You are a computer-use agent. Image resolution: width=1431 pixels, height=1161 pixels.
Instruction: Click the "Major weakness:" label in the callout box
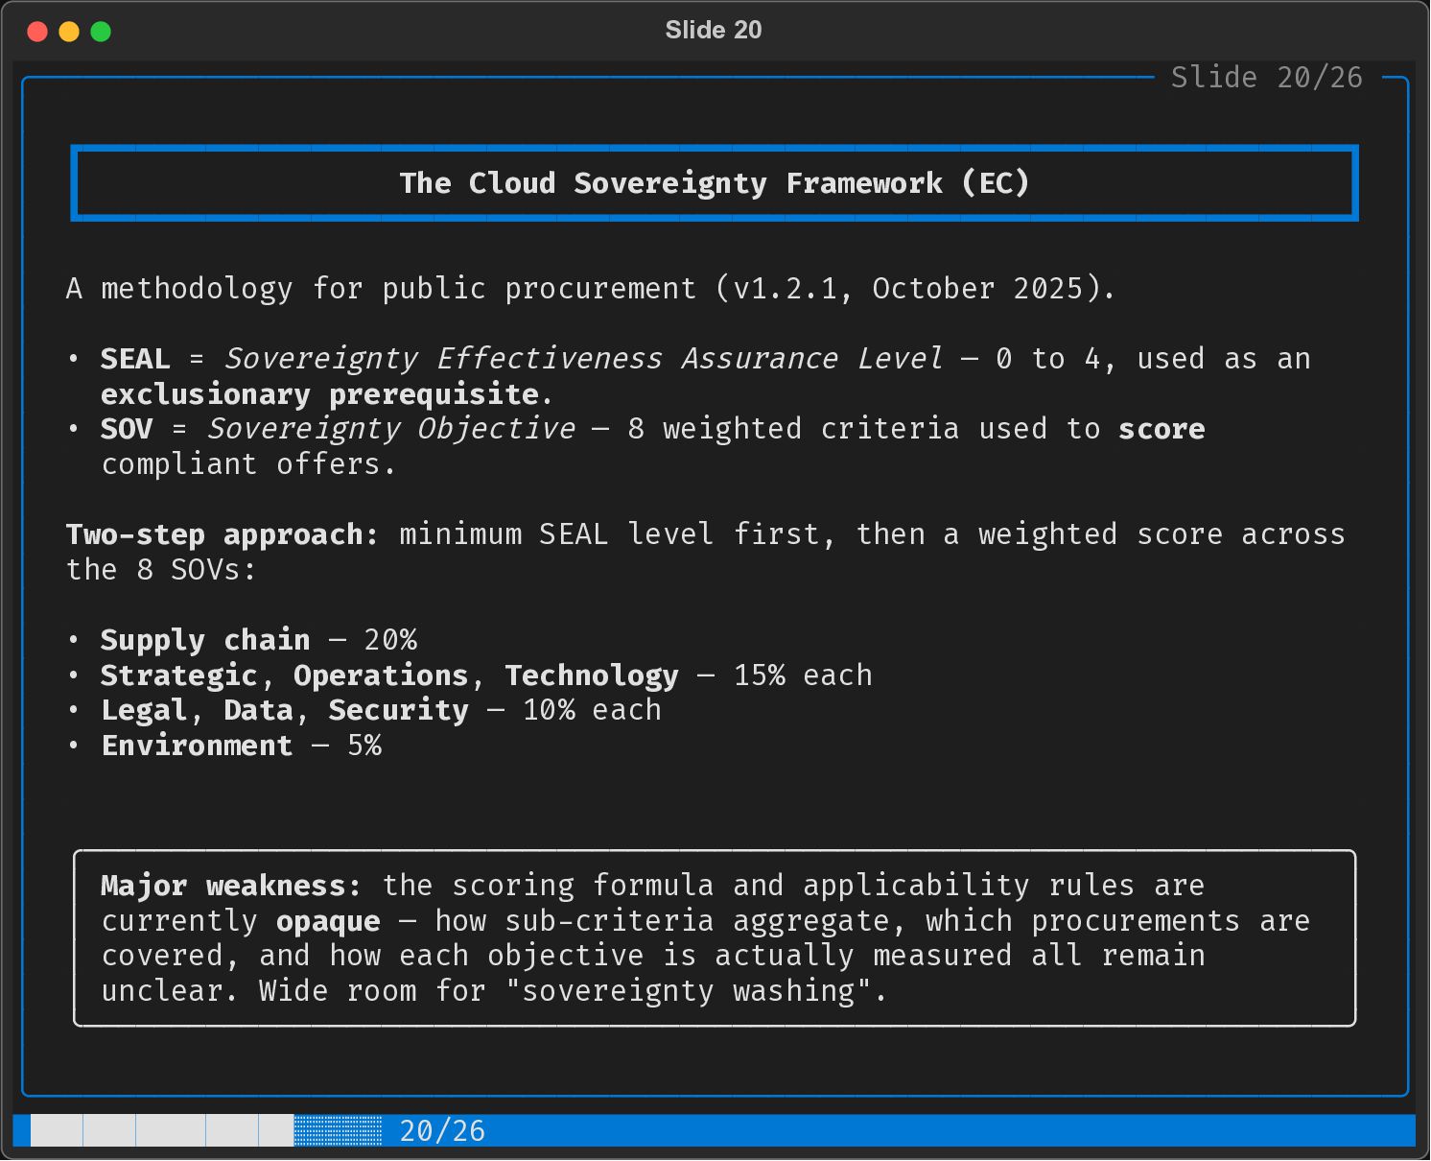tap(230, 886)
